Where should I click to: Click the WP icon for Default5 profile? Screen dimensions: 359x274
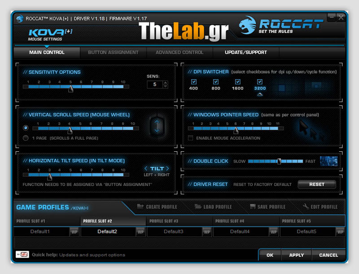pos(340,232)
